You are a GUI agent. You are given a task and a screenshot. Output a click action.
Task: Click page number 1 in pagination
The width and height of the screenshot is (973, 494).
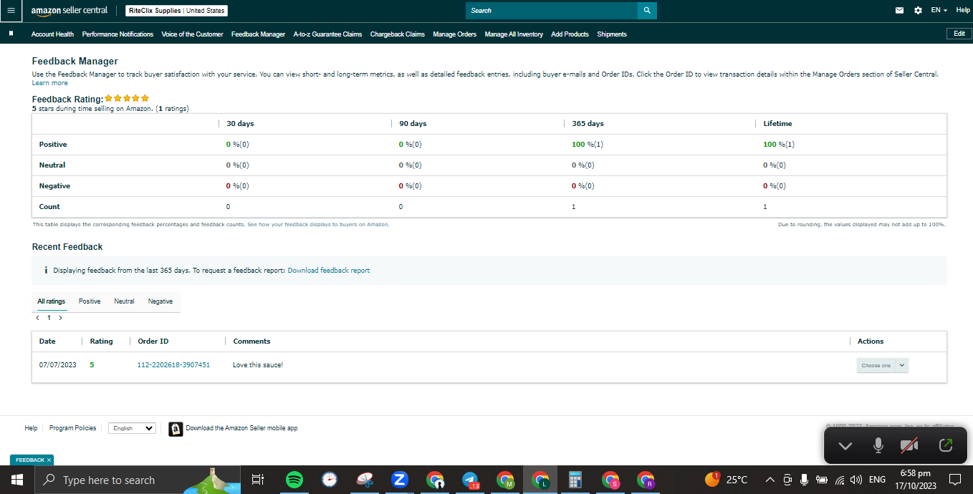(x=49, y=317)
